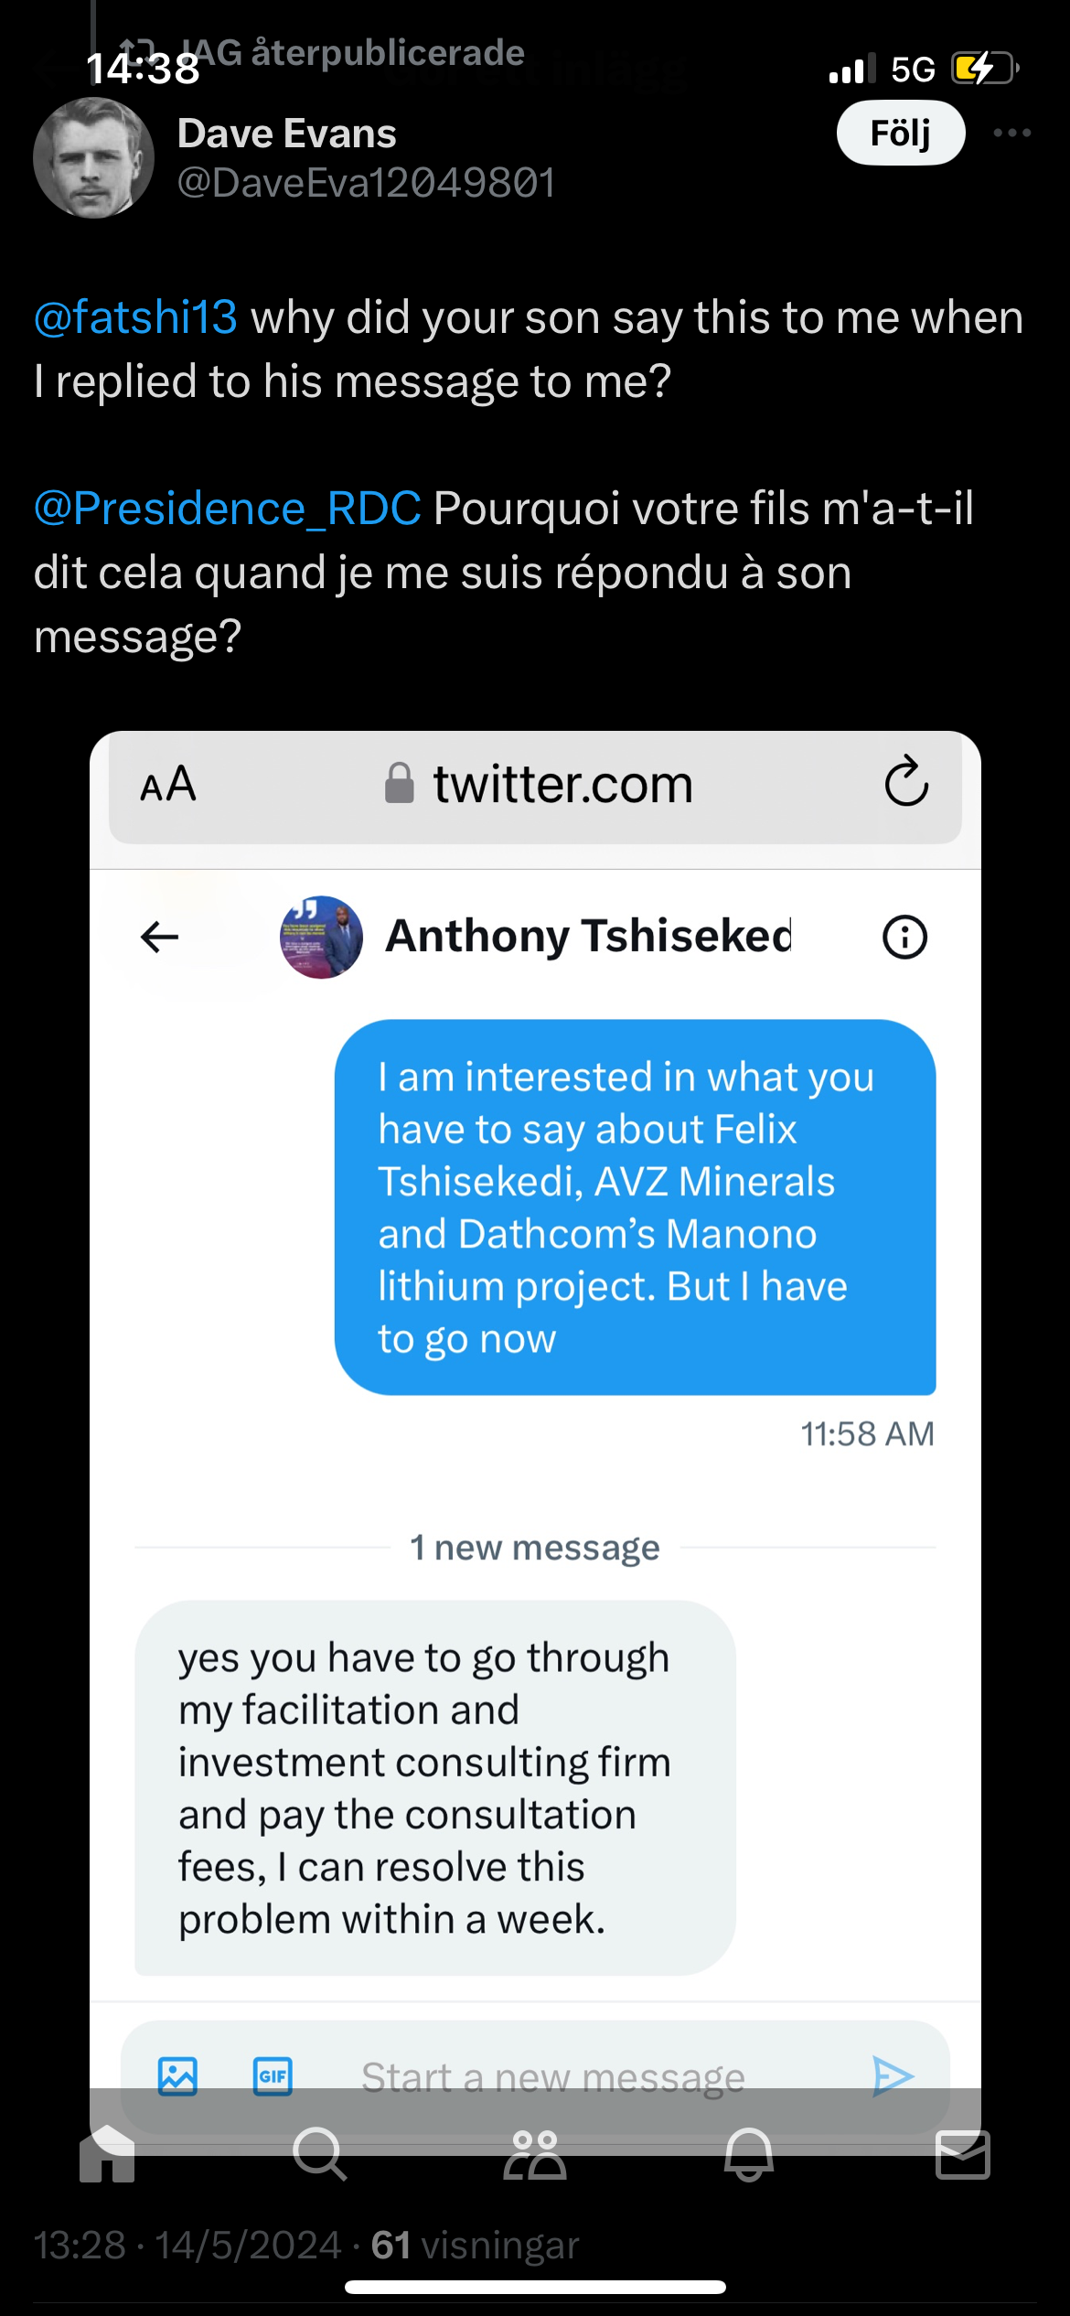Click the Start a new message field
This screenshot has height=2316, width=1070.
553,2078
